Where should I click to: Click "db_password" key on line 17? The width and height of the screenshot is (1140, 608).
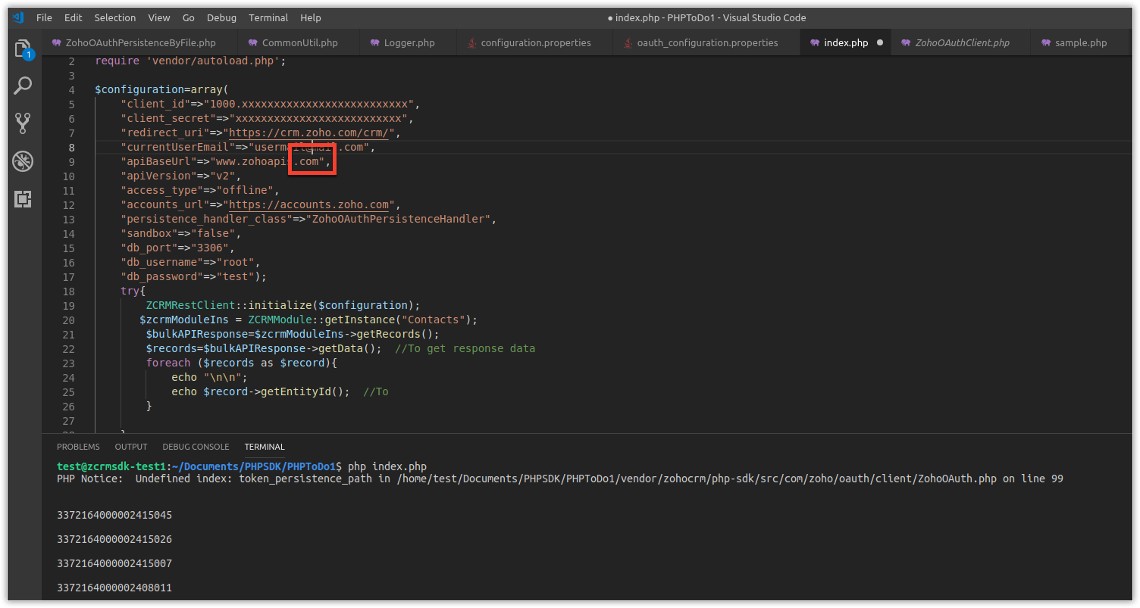point(162,276)
